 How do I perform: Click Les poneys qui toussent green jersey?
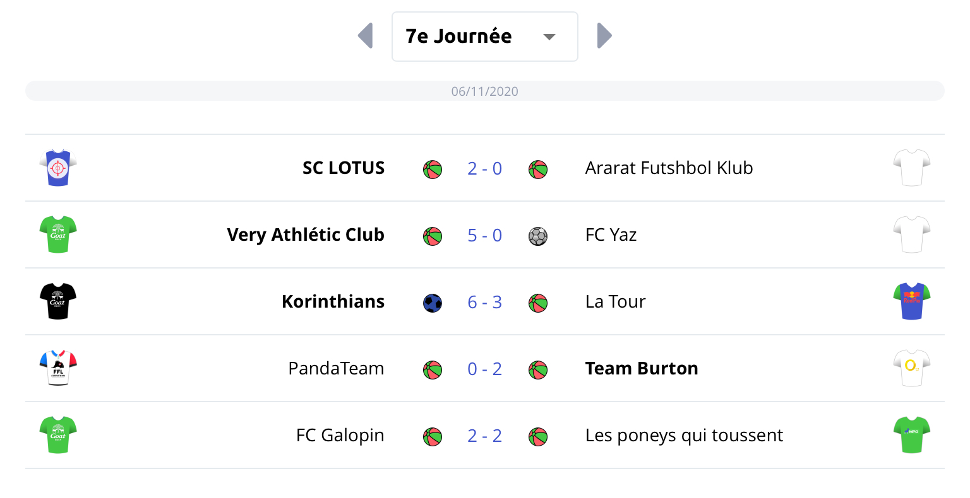coord(912,435)
